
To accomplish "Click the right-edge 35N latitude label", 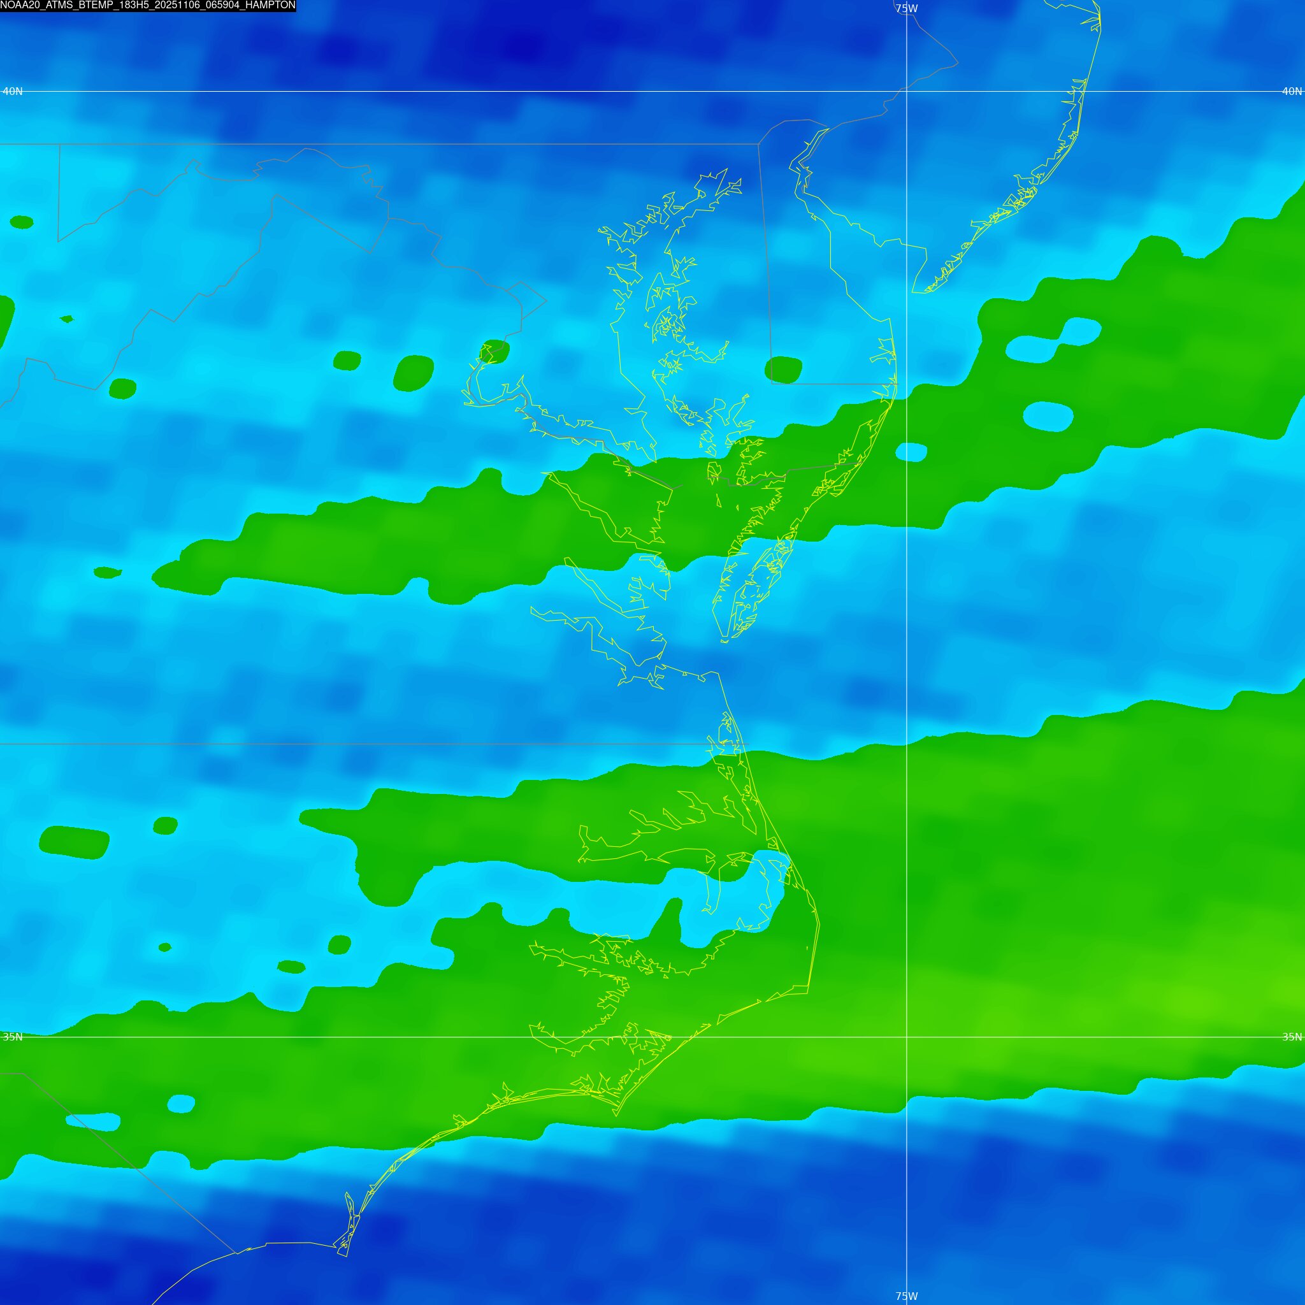I will click(x=1292, y=1037).
